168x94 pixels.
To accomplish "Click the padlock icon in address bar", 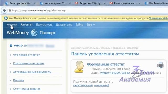I will tap(10, 10).
